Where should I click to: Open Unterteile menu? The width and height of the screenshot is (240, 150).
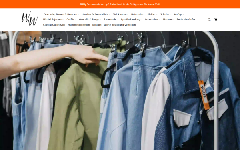(137, 14)
